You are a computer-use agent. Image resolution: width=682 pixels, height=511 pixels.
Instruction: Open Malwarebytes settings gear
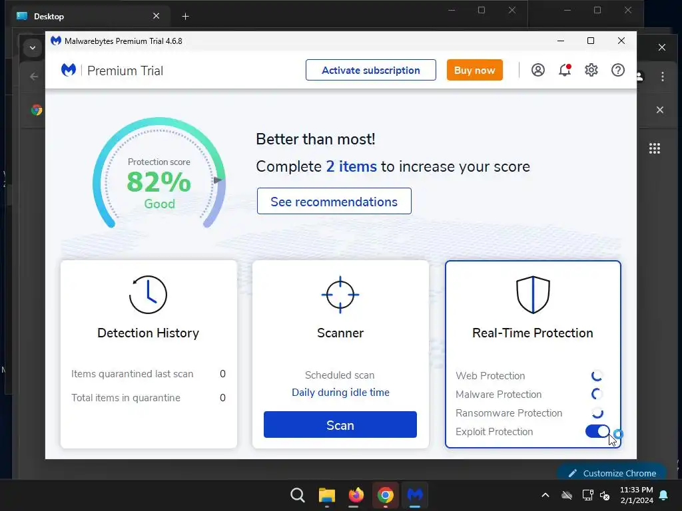coord(591,70)
